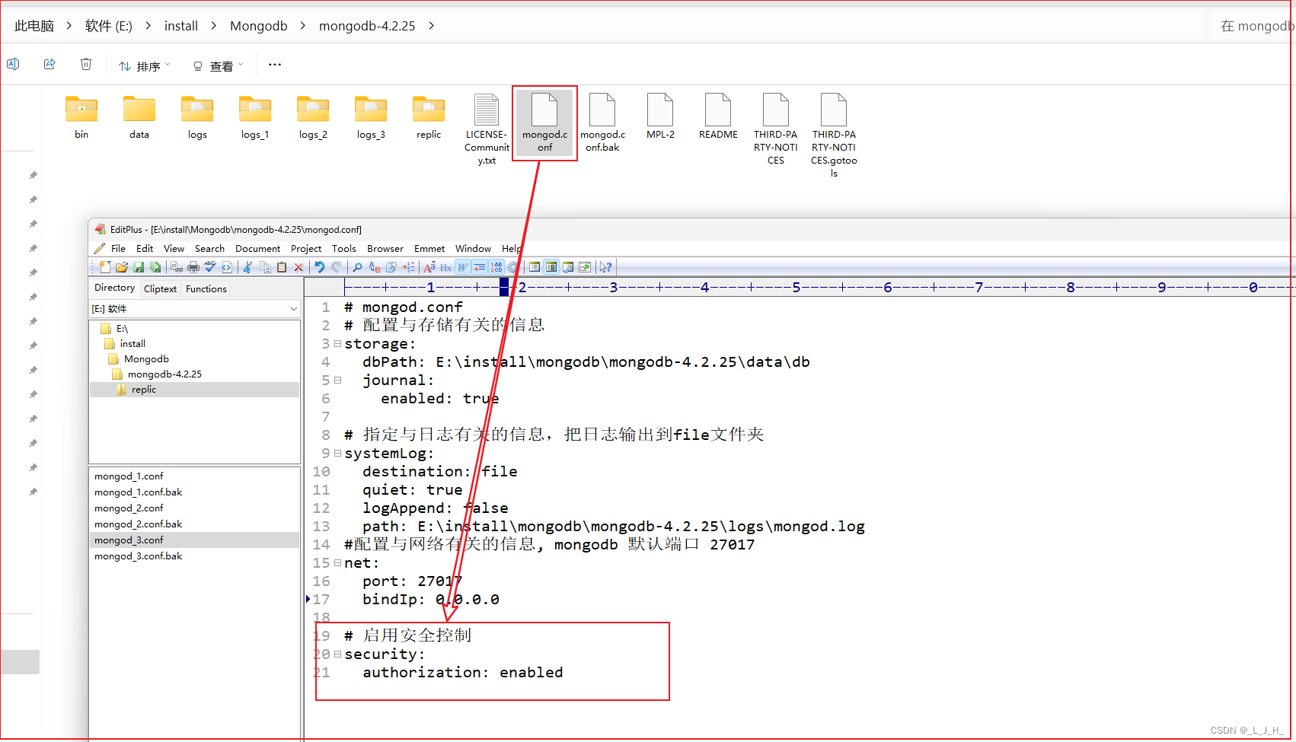Viewport: 1296px width, 742px height.
Task: Click the Hx hex viewer icon
Action: (x=445, y=267)
